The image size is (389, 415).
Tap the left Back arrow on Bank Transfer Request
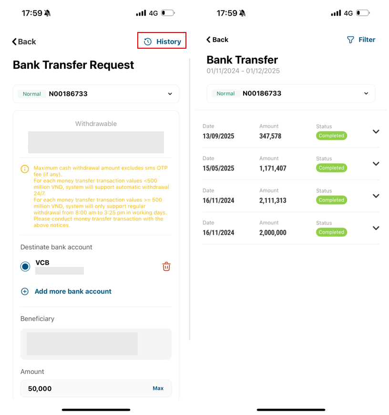click(x=15, y=42)
